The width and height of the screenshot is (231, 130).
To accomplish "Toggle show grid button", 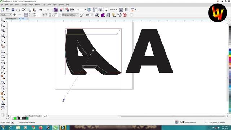I will [100, 10].
